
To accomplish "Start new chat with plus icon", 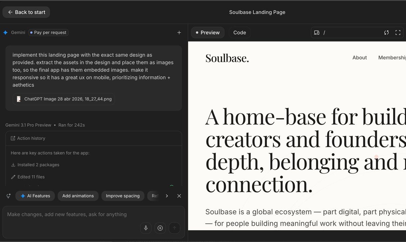I will tap(179, 33).
